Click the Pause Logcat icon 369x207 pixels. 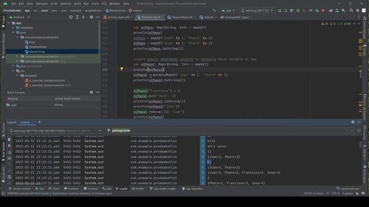9,145
